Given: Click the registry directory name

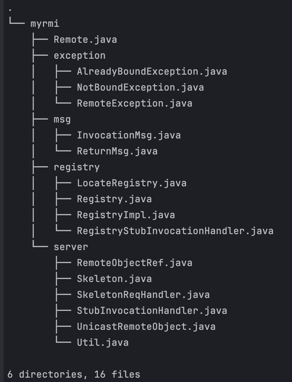Looking at the screenshot, I should pos(76,167).
